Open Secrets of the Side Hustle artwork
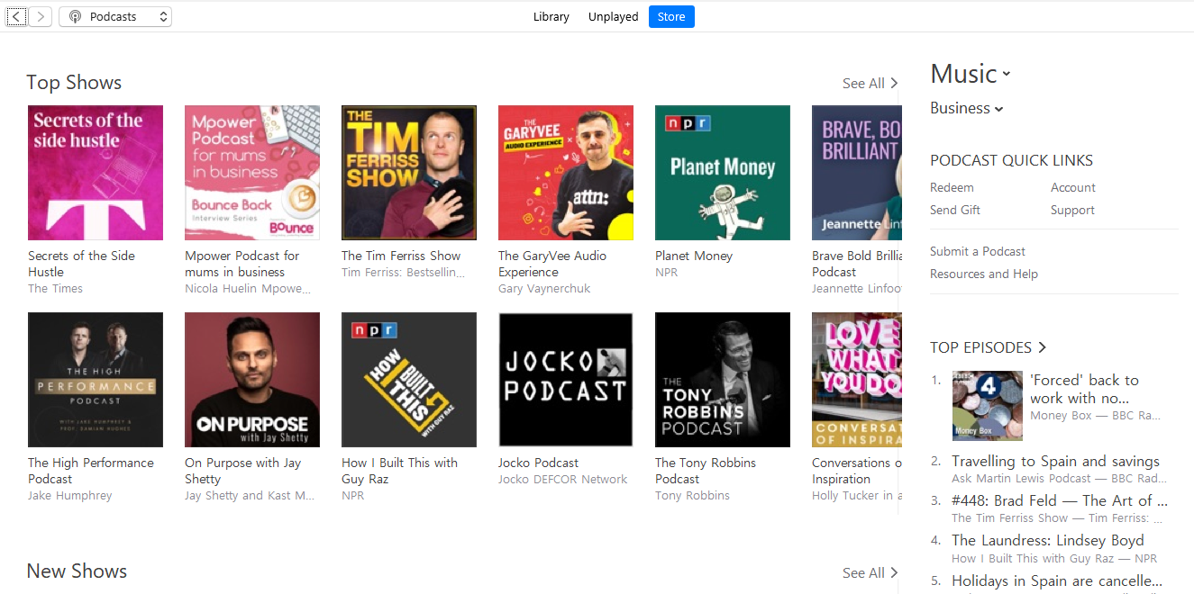1194x594 pixels. click(x=96, y=173)
